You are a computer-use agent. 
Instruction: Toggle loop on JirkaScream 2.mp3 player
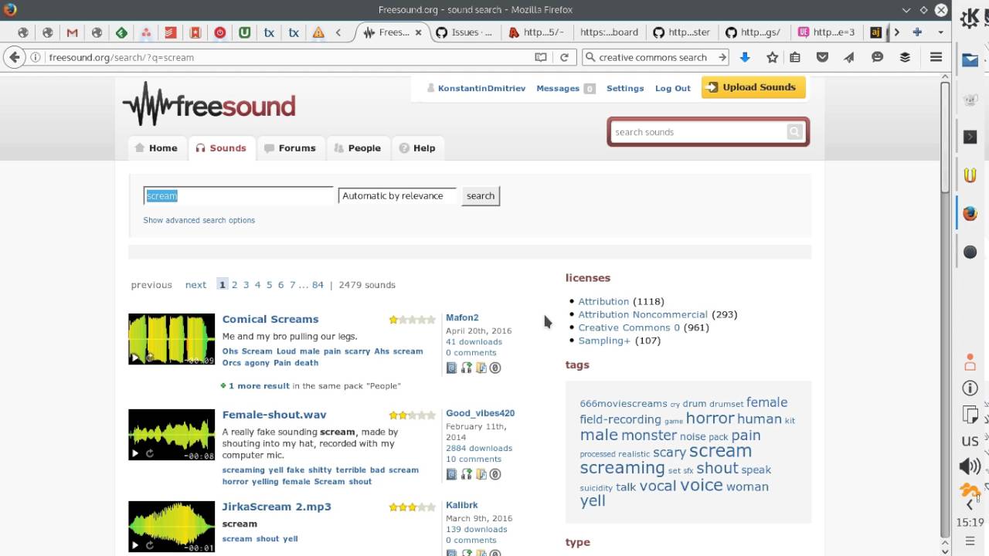[x=150, y=545]
